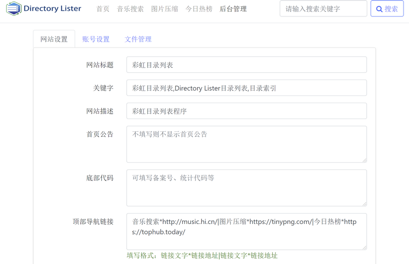Click inside the 首页公告 text area
Screen dimensions: 409x264
tap(246, 144)
